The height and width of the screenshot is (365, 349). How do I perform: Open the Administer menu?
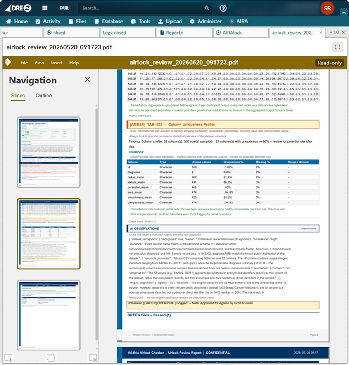(206, 21)
